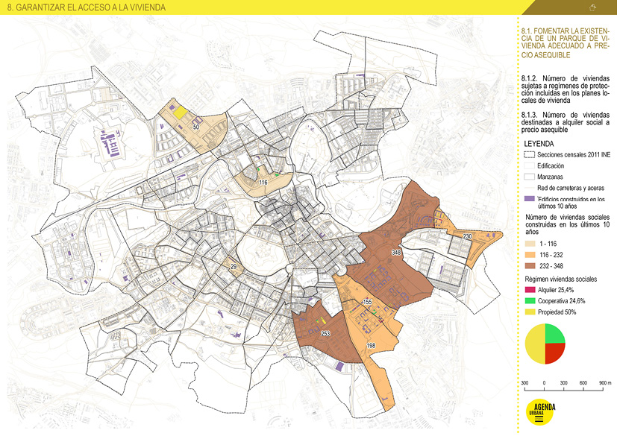This screenshot has width=617, height=436.
Task: Select the 1 - 116 beige swatch
Action: (x=530, y=244)
